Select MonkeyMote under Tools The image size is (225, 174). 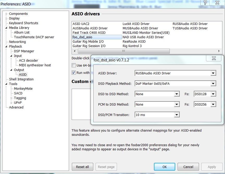pos(23,89)
